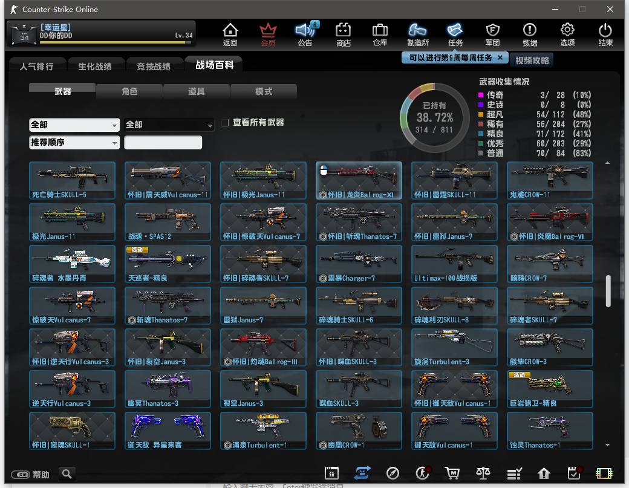Click the scroll down arrow of weapon list

tap(607, 444)
